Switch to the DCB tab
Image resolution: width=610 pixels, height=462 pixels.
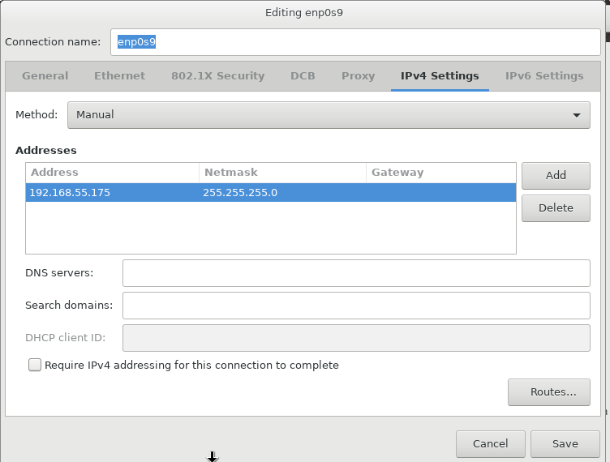pos(303,75)
